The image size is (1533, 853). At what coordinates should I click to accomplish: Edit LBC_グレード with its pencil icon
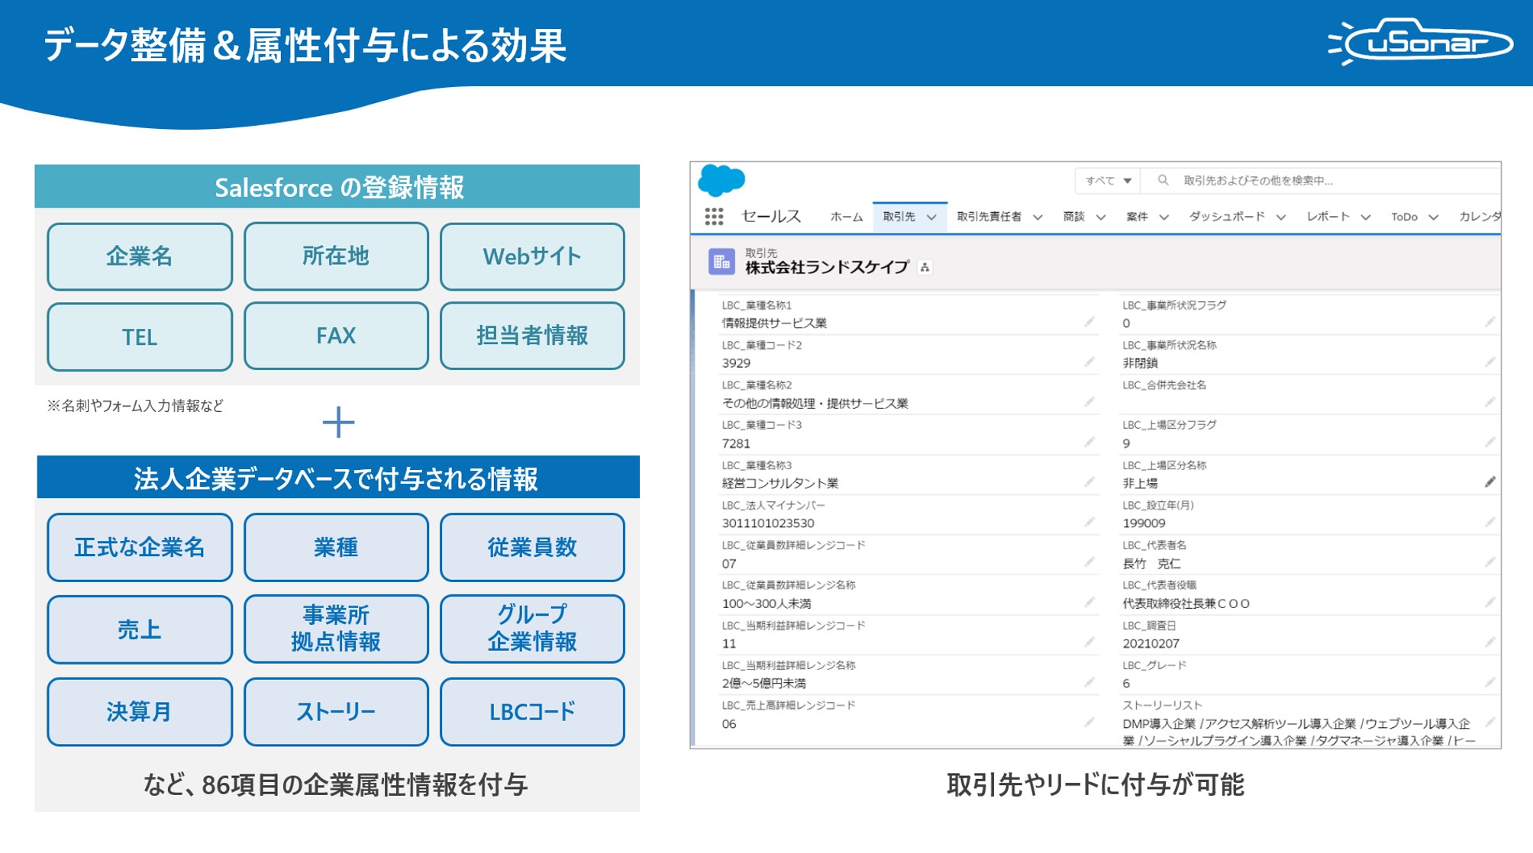(x=1490, y=683)
